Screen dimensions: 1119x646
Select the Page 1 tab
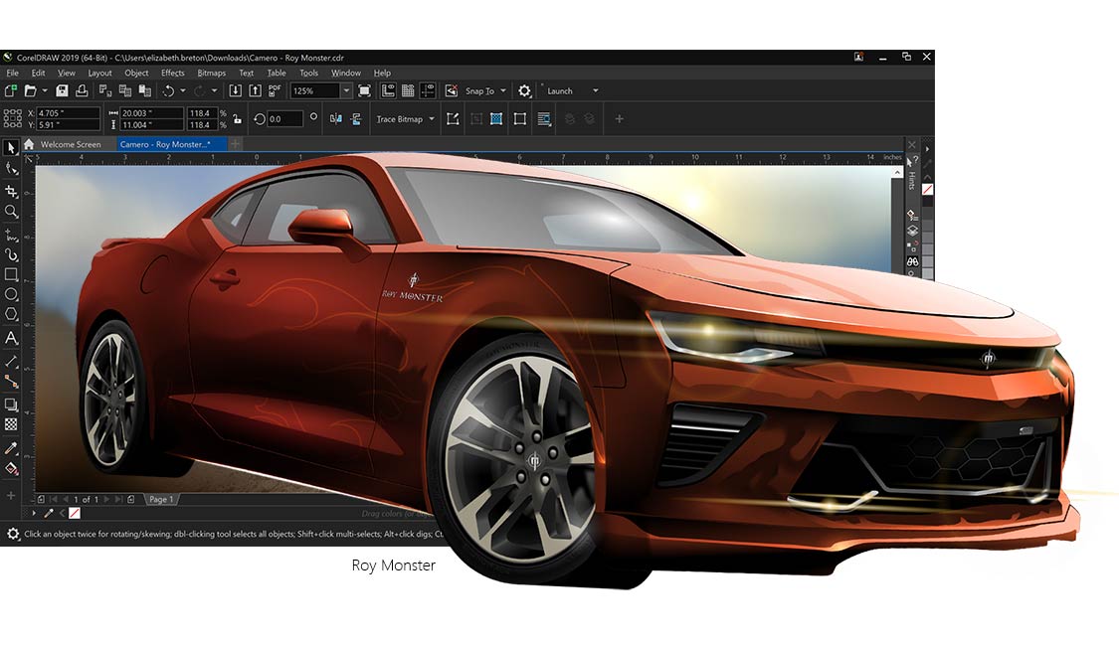point(161,499)
